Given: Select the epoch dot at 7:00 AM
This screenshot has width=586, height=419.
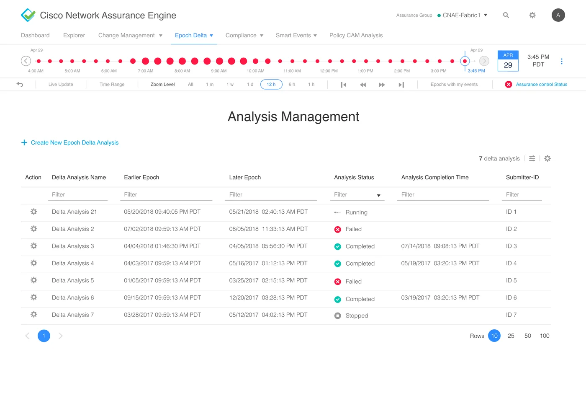Looking at the screenshot, I should (145, 61).
